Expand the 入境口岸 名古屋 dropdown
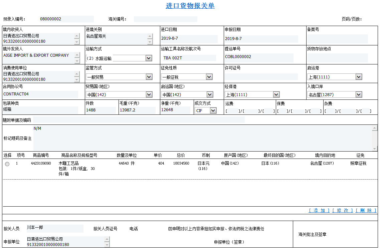Image resolution: width=380 pixels, height=250 pixels. coord(358,94)
